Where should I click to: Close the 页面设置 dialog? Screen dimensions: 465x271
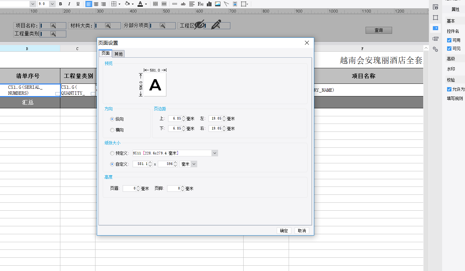click(307, 43)
